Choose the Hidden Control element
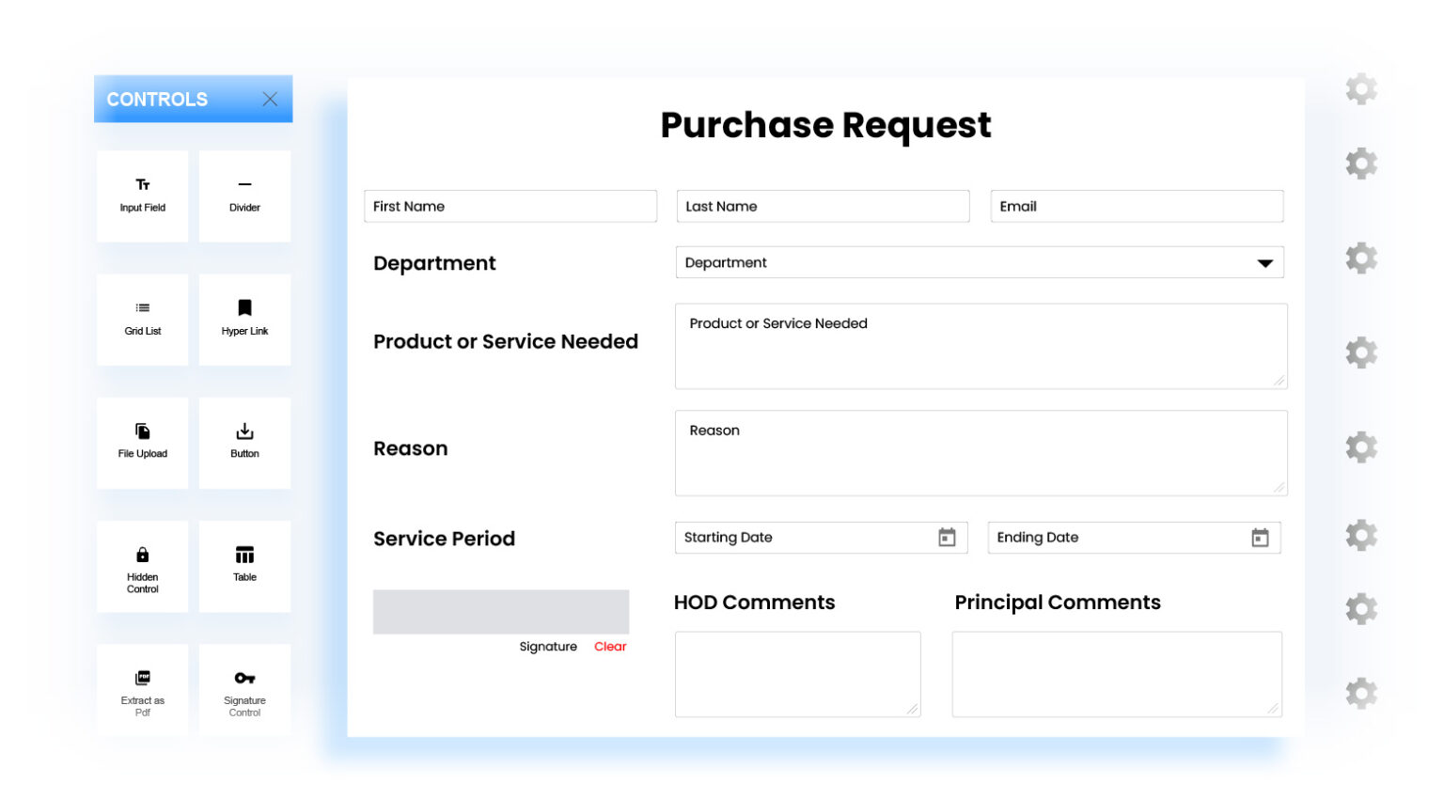Image resolution: width=1444 pixels, height=799 pixels. click(142, 566)
